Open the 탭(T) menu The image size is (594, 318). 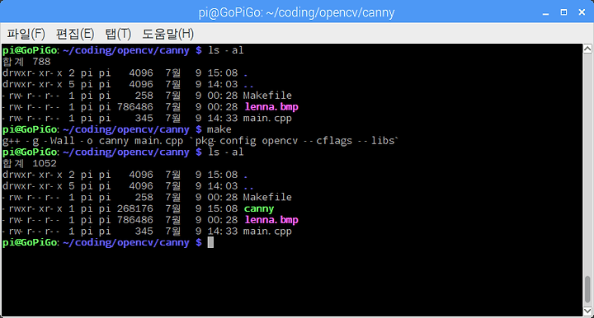118,34
